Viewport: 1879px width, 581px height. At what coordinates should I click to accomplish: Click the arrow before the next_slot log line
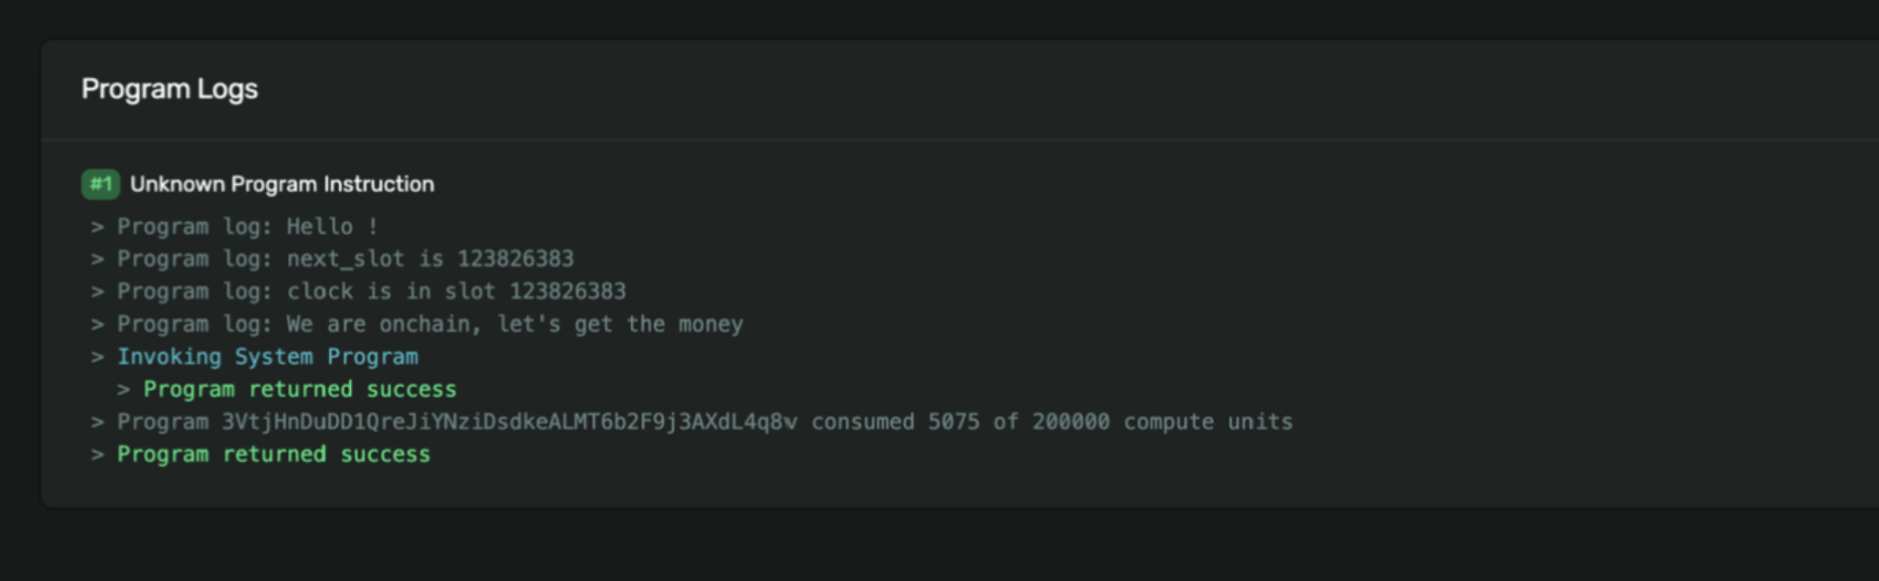[x=97, y=259]
